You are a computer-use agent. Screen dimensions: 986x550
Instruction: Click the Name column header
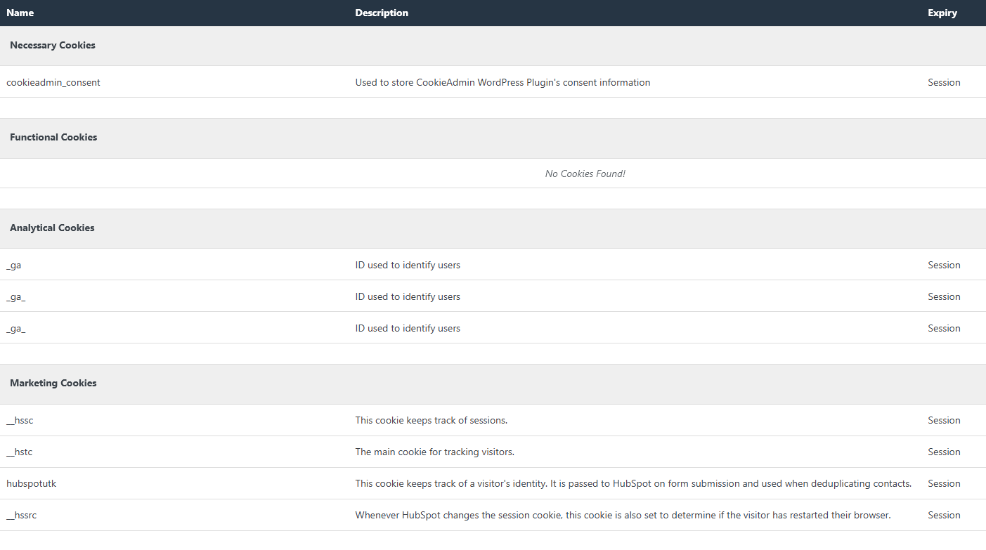(x=20, y=13)
